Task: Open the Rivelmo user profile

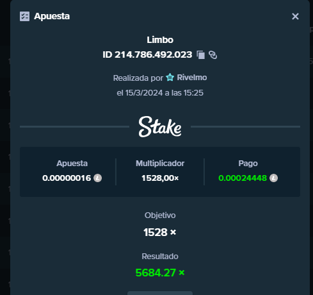Action: point(192,78)
